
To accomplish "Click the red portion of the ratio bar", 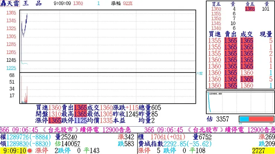I will [261, 119].
